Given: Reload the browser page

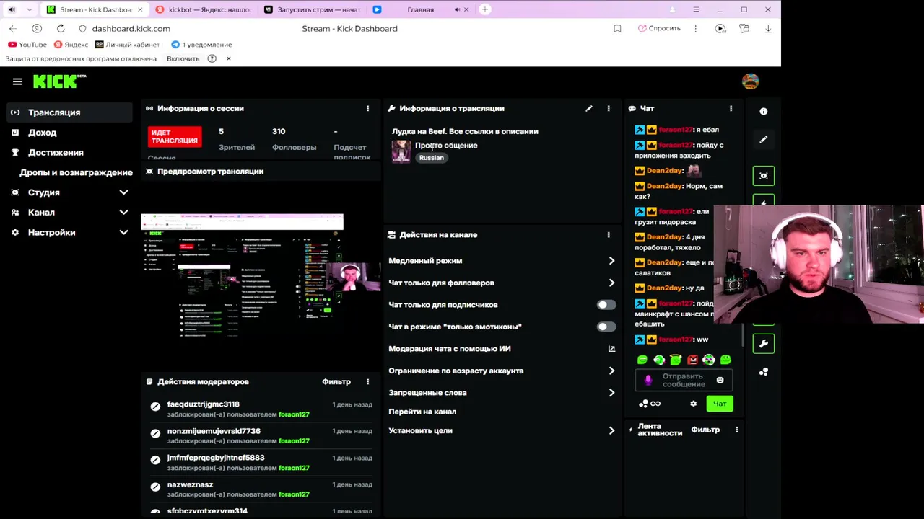Looking at the screenshot, I should (x=61, y=29).
